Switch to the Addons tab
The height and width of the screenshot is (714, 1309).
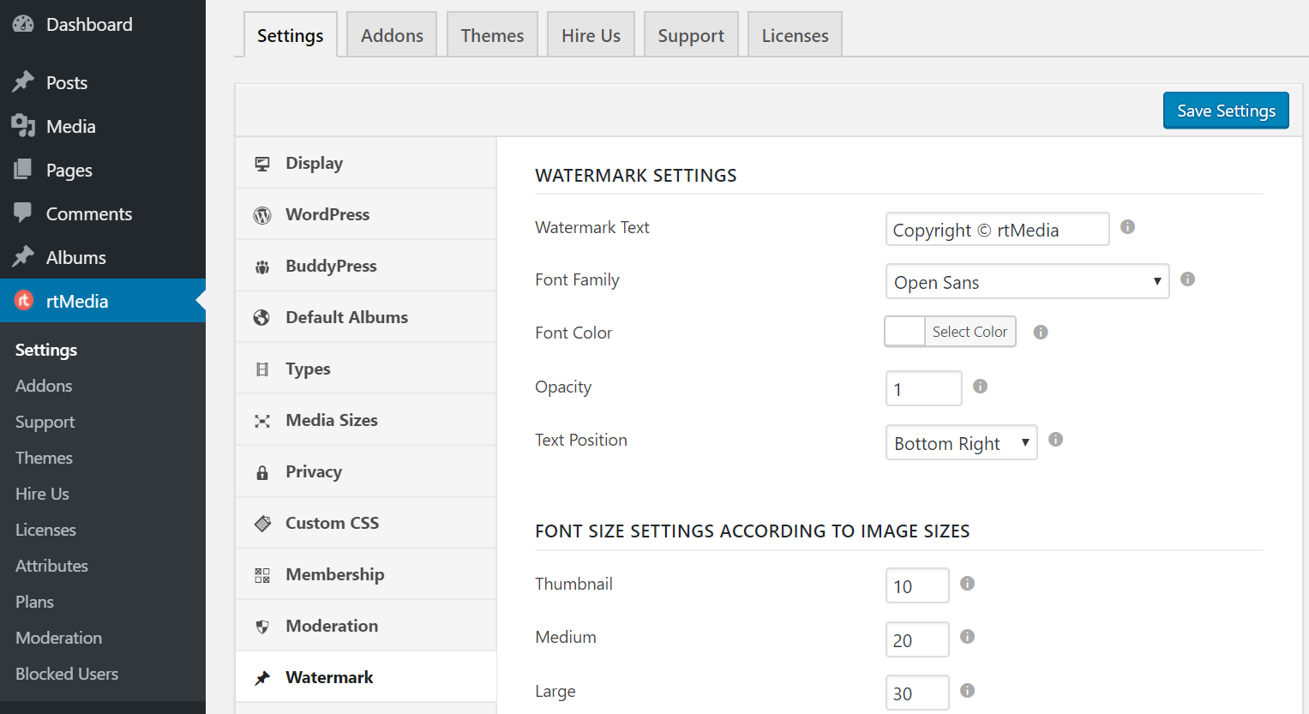point(391,34)
